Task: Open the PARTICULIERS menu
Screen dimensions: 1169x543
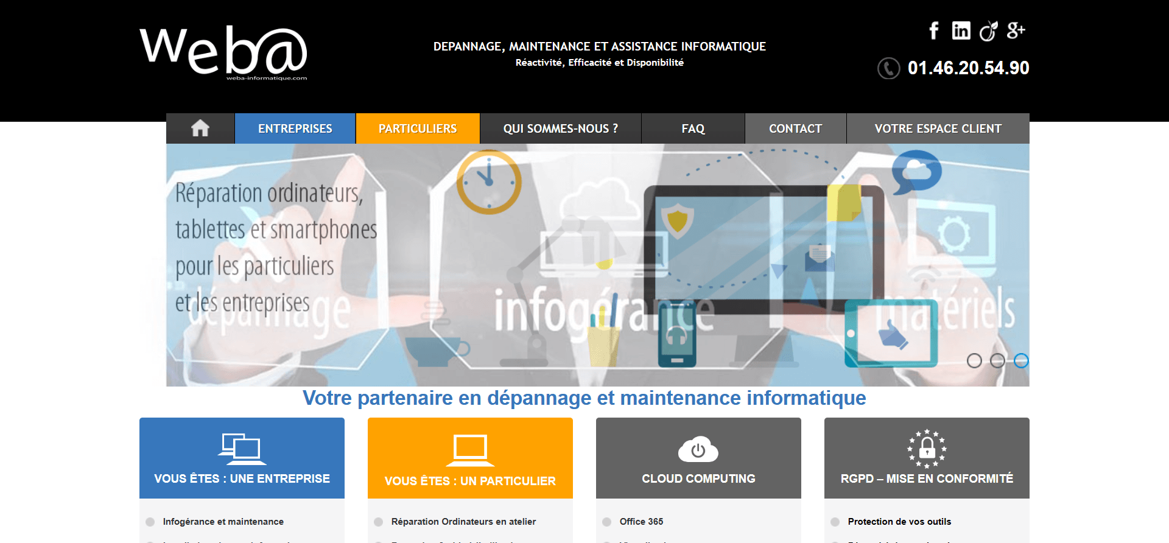Action: (x=418, y=128)
